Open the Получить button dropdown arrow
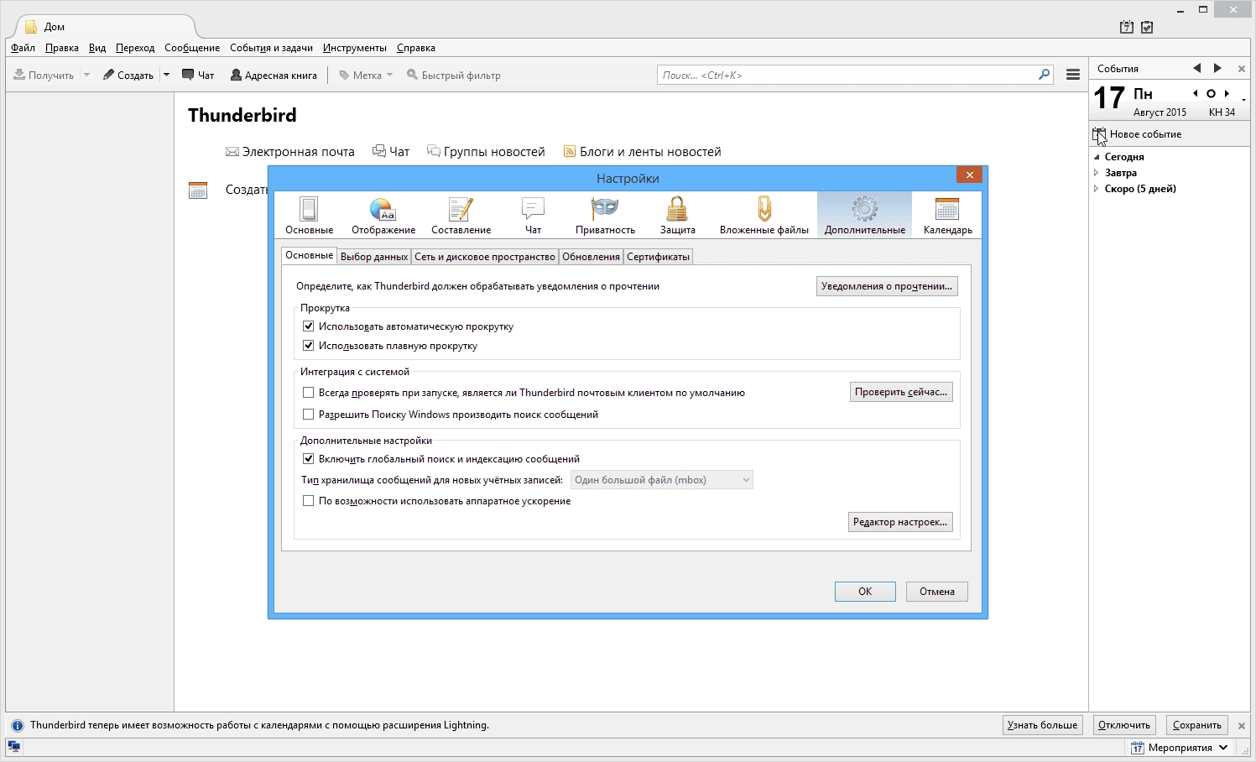Screen dimensions: 1256x762 click(x=86, y=75)
